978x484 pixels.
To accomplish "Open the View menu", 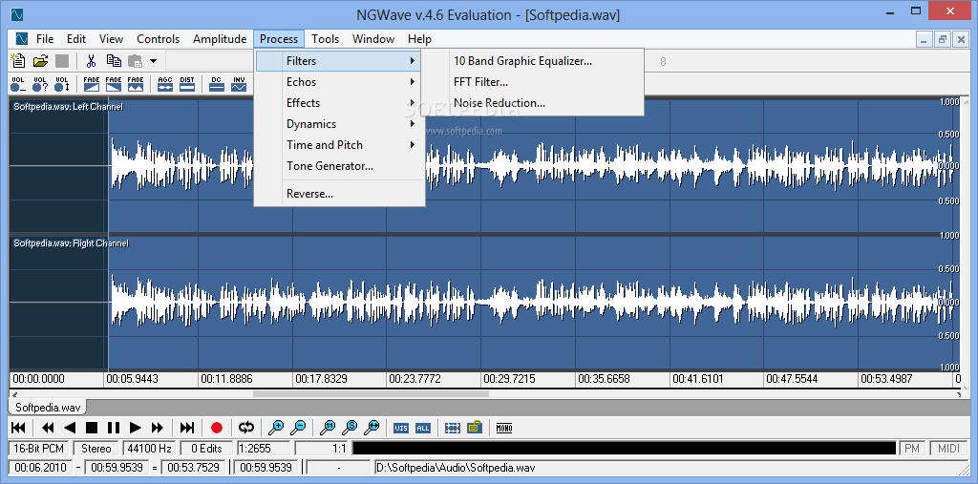I will [x=111, y=39].
